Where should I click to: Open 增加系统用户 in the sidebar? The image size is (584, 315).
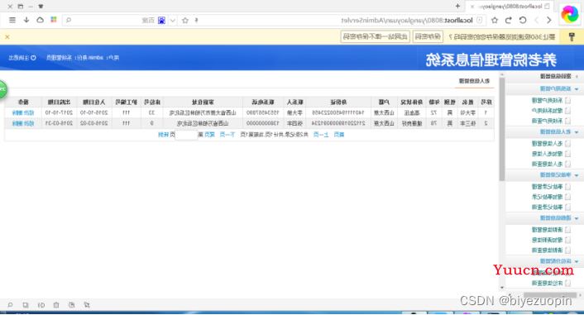click(547, 111)
